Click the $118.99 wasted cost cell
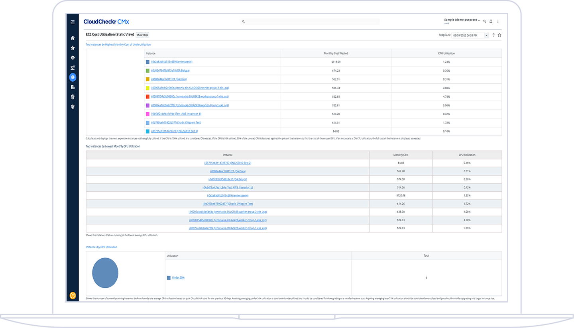The width and height of the screenshot is (574, 328). (336, 62)
